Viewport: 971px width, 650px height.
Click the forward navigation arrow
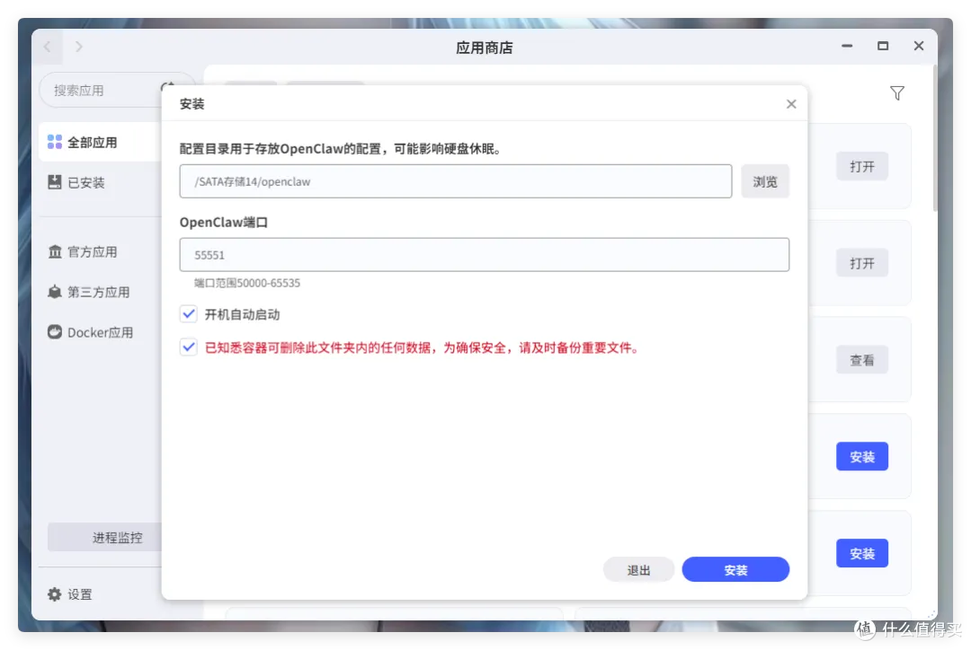[x=78, y=47]
